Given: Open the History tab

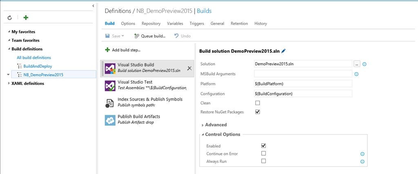Looking at the screenshot, I should click(261, 23).
